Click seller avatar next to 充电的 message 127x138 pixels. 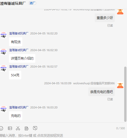(3, 109)
